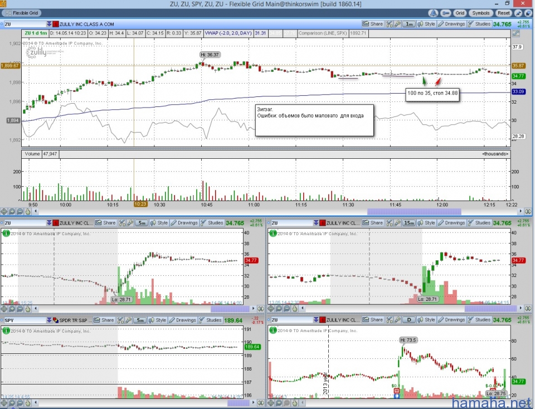The width and height of the screenshot is (535, 409).
Task: Open the Drawings menu on the 1m chart
Action: (x=451, y=24)
